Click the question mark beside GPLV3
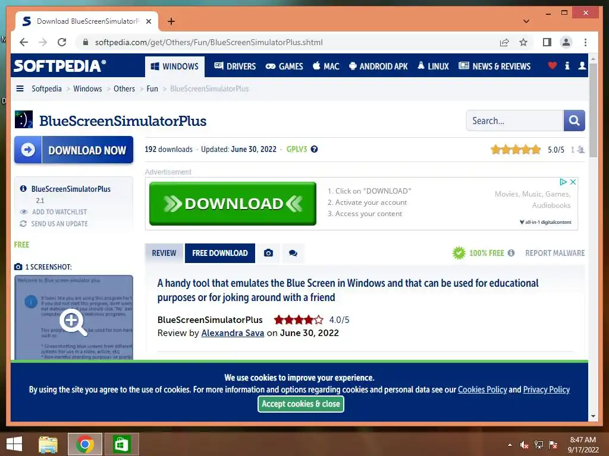Screen dimensions: 609x456 tap(314, 149)
